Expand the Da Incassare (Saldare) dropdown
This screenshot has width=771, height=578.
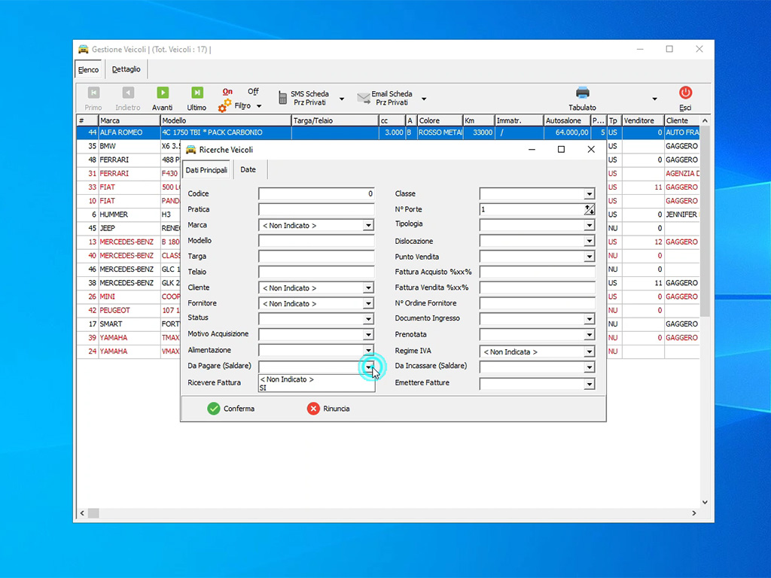pos(589,367)
